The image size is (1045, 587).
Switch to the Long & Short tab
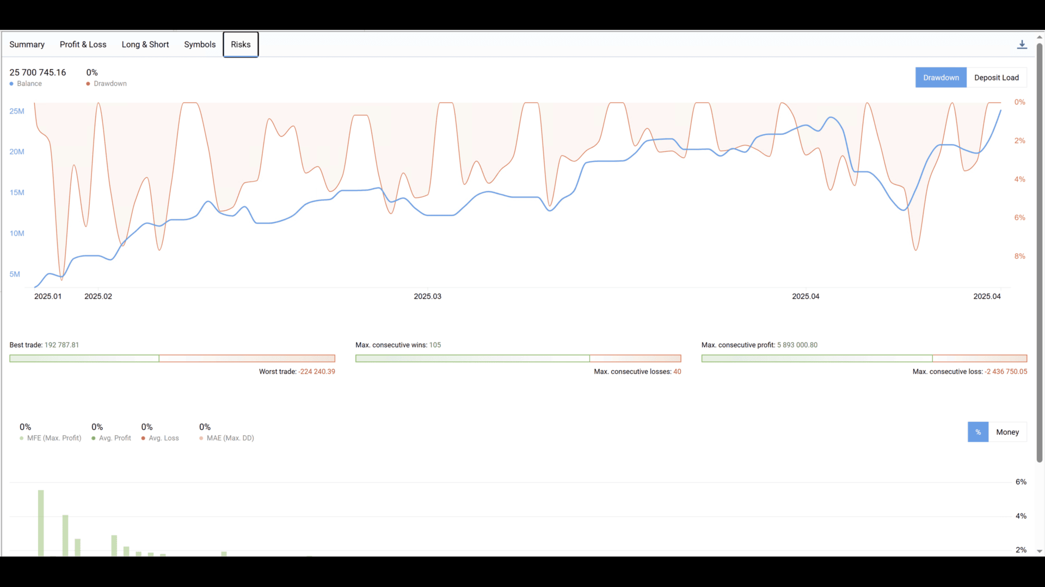(145, 45)
